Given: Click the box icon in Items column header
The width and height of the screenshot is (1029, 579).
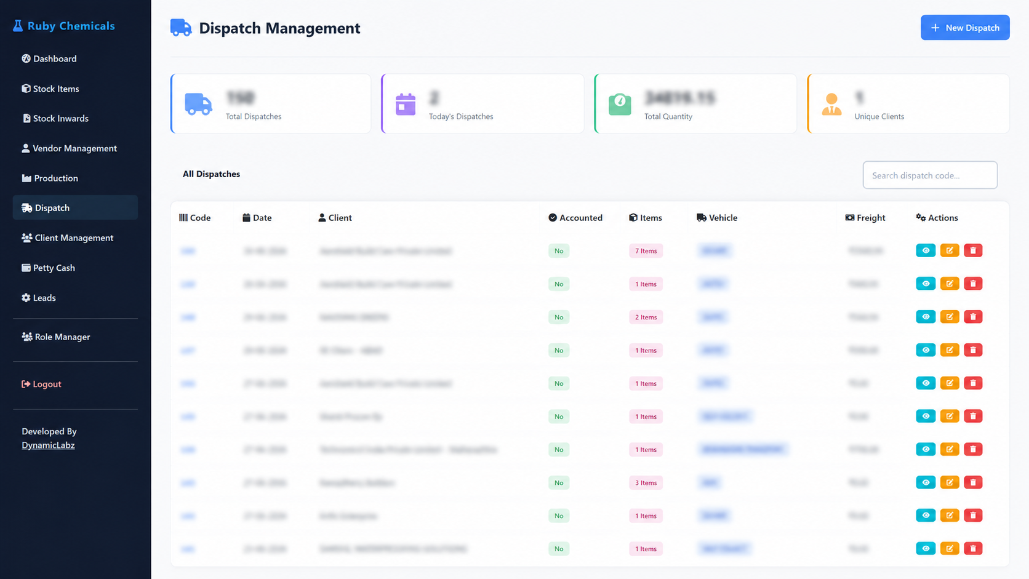Looking at the screenshot, I should point(633,218).
